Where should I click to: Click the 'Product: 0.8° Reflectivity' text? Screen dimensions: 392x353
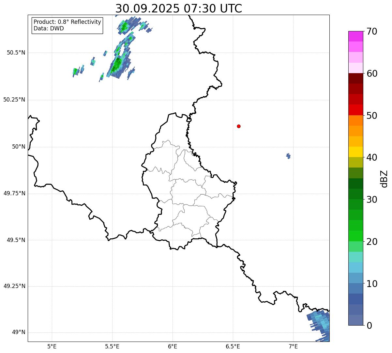coord(67,22)
